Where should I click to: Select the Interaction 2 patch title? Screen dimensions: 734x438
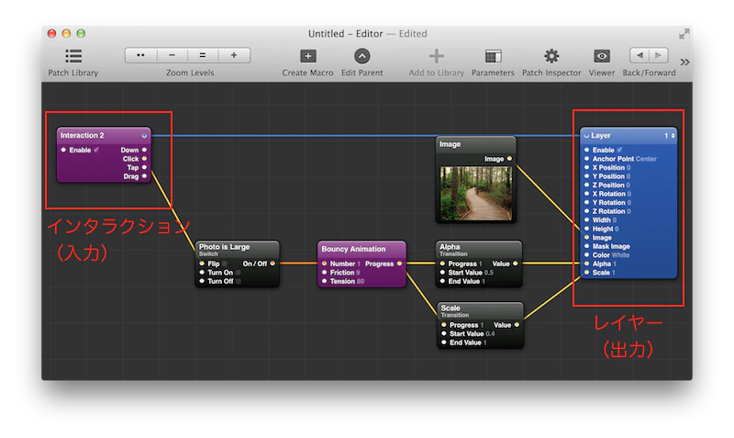(83, 135)
